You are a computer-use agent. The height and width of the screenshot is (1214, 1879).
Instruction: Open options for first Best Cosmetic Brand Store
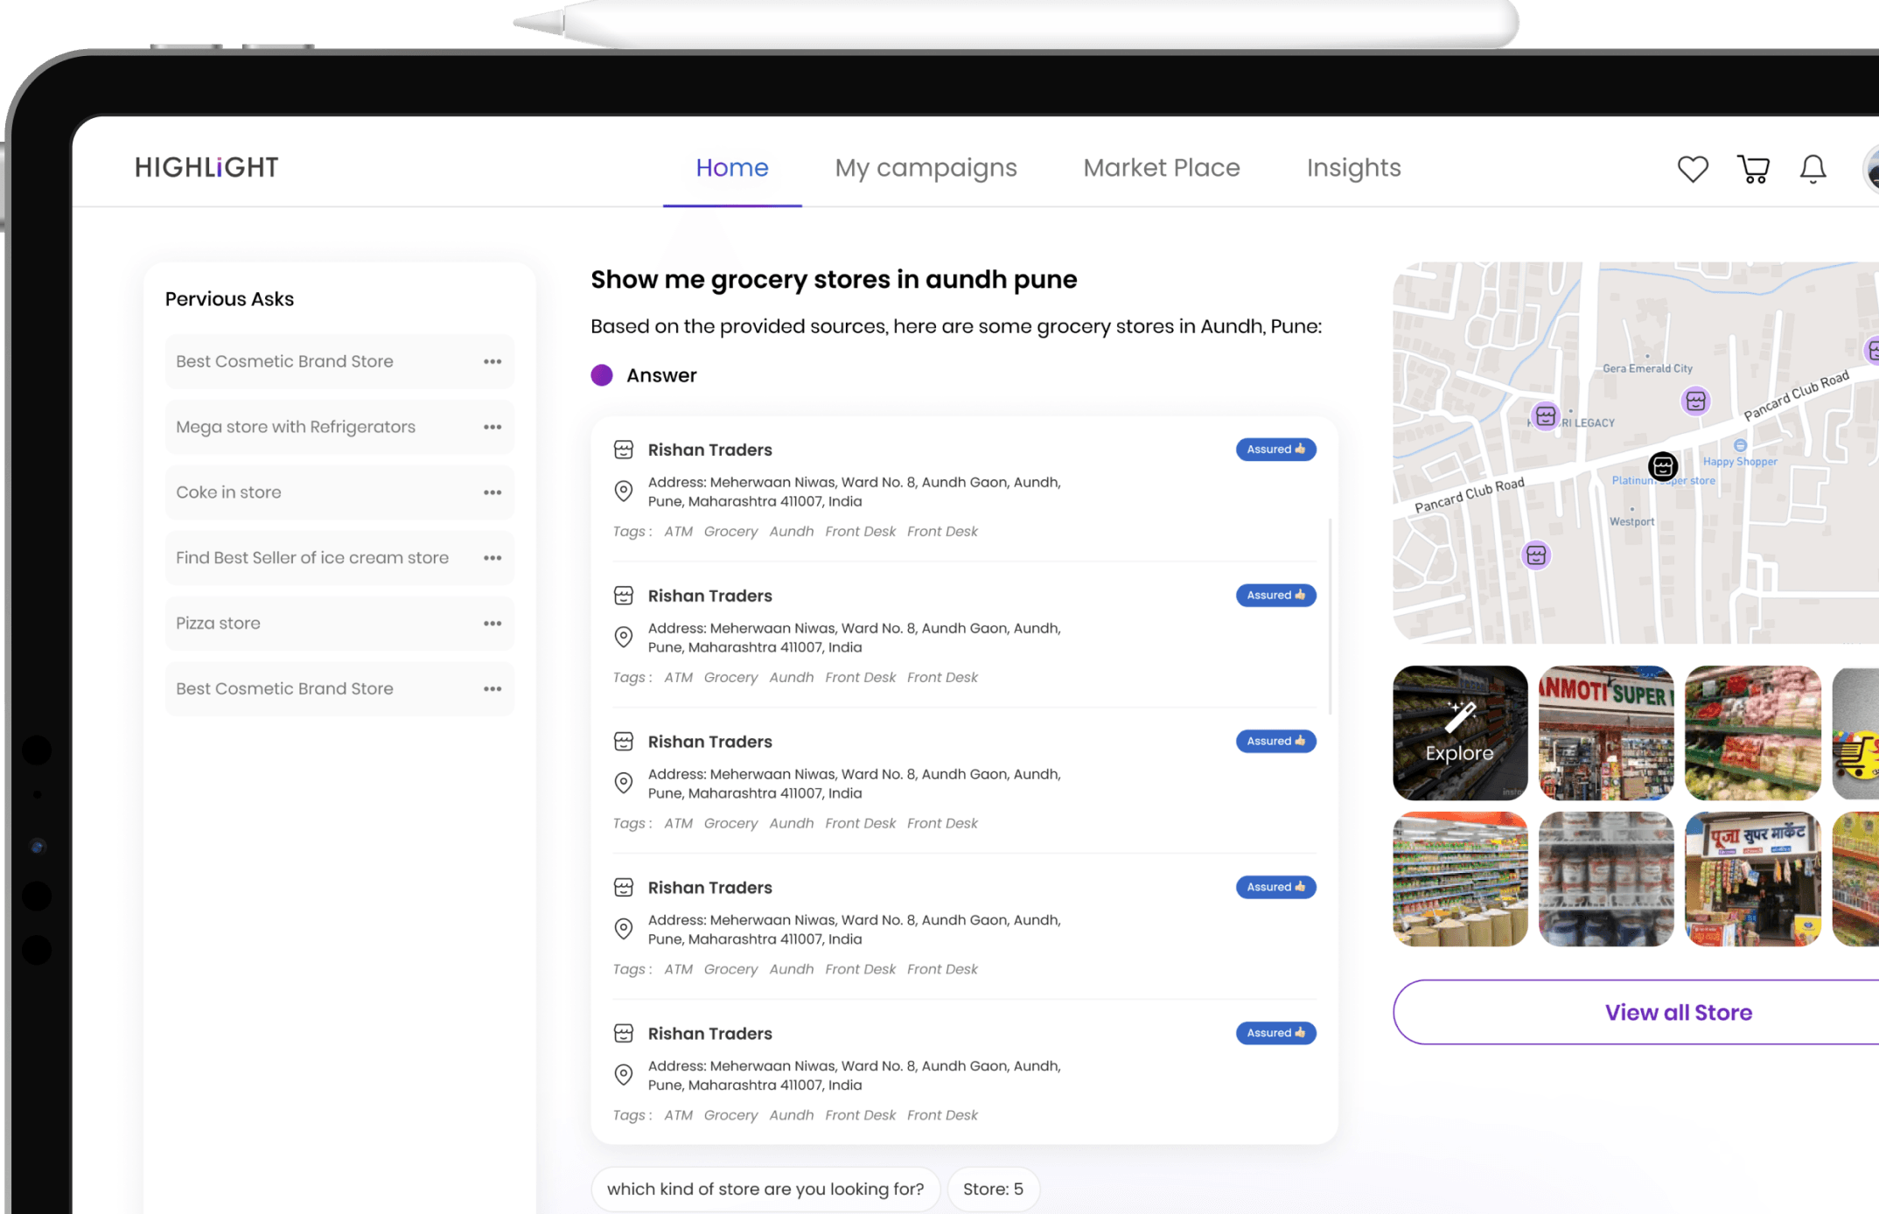tap(492, 361)
